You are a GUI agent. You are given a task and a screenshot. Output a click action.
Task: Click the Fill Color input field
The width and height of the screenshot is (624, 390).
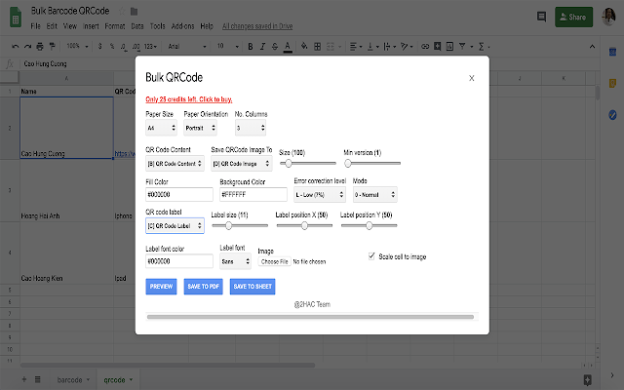(x=179, y=194)
